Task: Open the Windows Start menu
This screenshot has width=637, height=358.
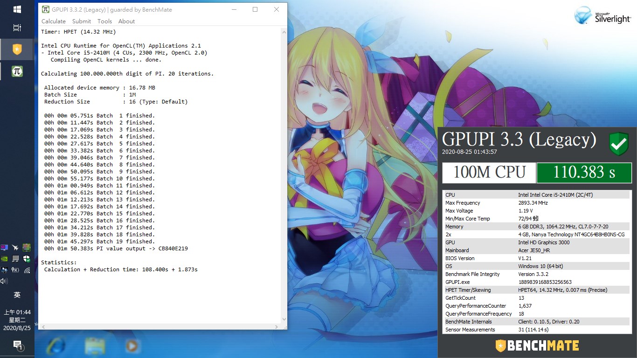Action: pos(17,9)
